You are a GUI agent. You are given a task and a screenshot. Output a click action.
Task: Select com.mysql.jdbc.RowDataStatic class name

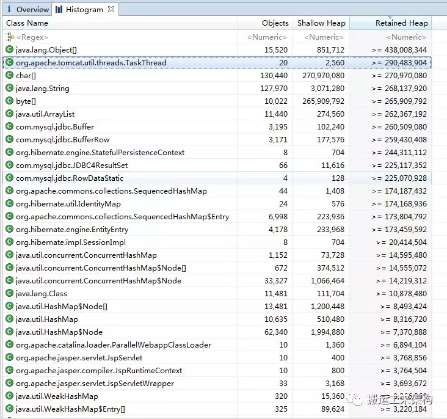click(x=70, y=178)
